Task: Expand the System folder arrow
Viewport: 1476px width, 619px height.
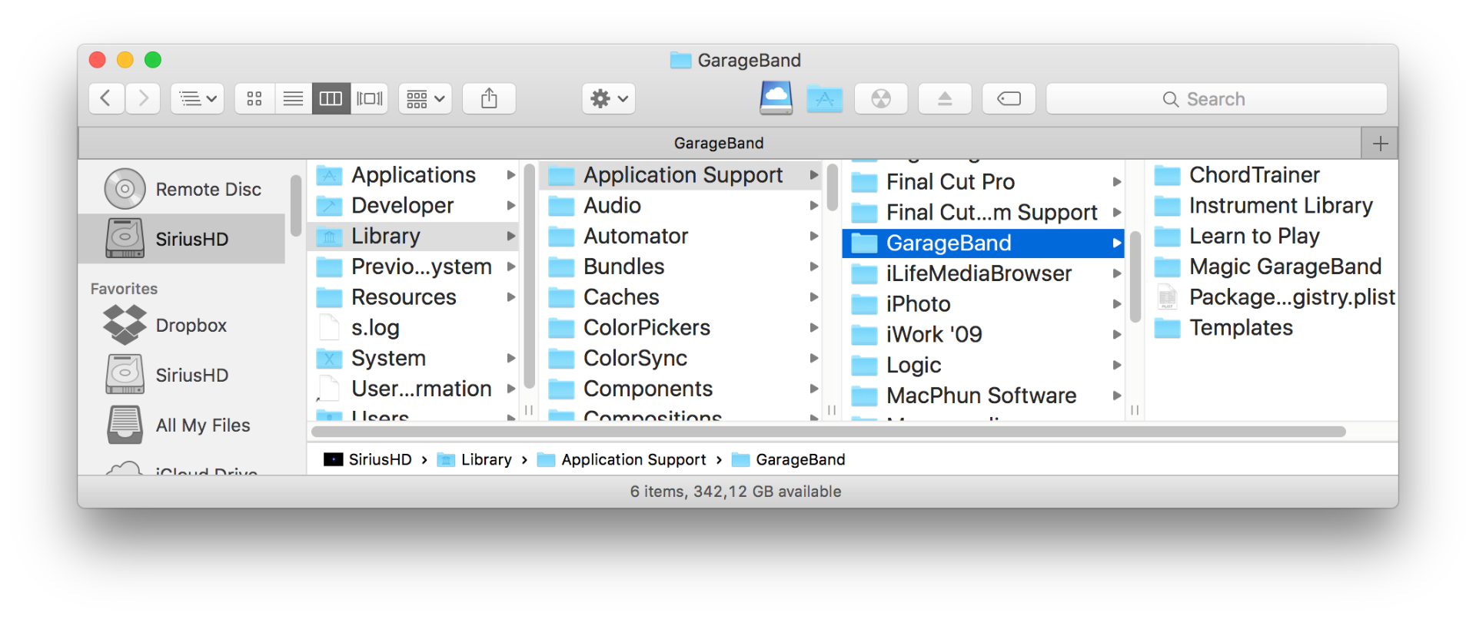Action: point(511,359)
